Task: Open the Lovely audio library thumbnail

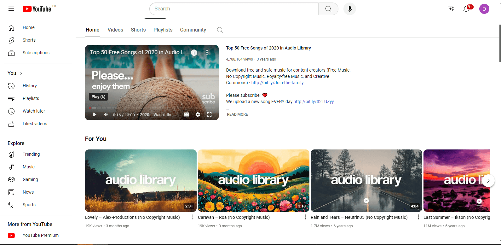Action: click(x=141, y=181)
